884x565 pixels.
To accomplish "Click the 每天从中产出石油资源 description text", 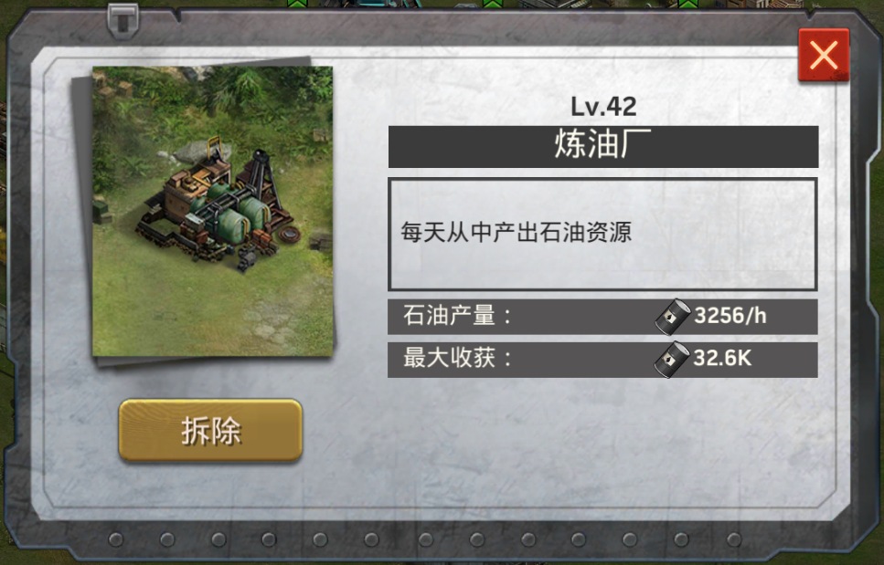I will click(x=516, y=232).
